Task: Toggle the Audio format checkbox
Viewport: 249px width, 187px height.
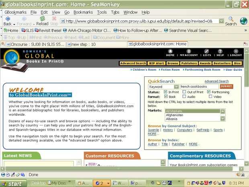Action: pos(184,97)
